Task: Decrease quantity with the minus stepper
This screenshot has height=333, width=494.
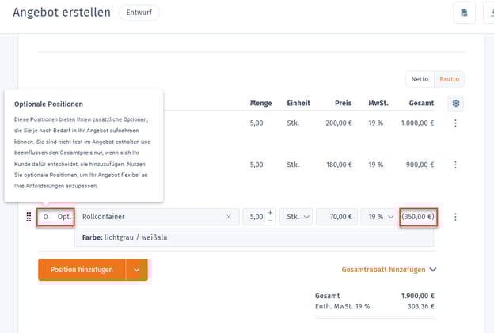Action: [271, 221]
